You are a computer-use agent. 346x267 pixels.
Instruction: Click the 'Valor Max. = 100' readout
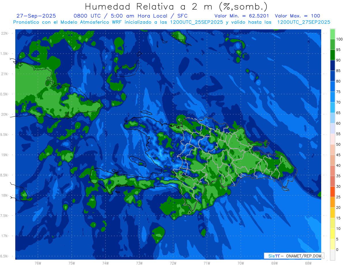click(x=298, y=16)
